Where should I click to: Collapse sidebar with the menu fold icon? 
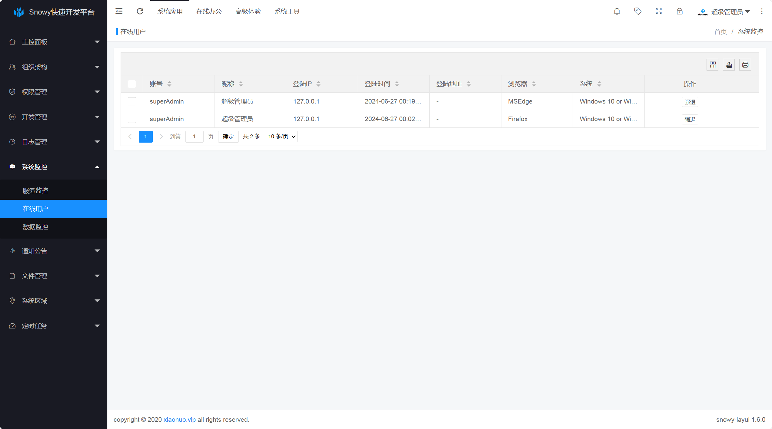tap(119, 12)
